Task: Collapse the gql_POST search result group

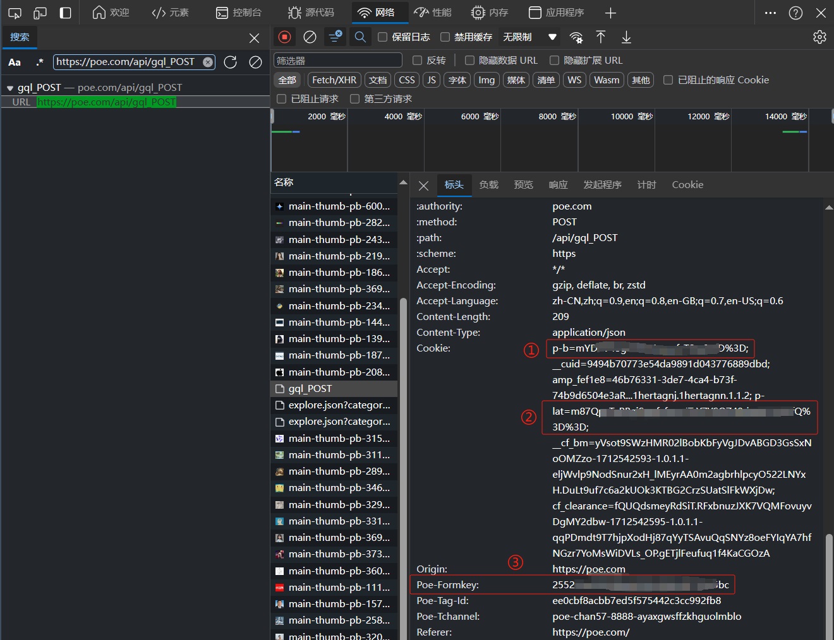Action: [10, 88]
